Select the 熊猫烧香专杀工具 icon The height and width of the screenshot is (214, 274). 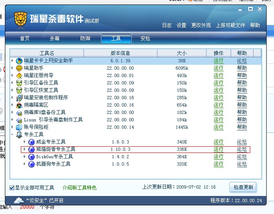click(31, 150)
